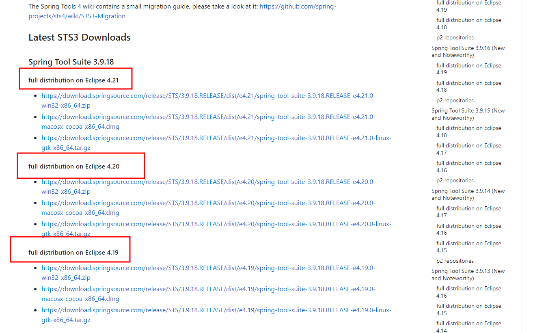Image resolution: width=533 pixels, height=333 pixels.
Task: Download the e4.19 linux-gtk tar.gz
Action: point(216,315)
